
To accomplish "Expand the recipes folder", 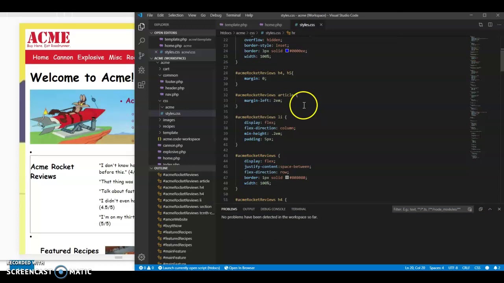I will click(x=169, y=126).
